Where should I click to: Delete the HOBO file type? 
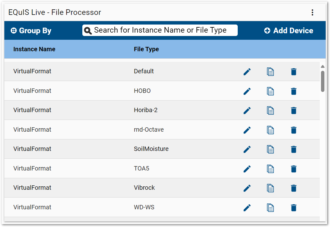pos(294,91)
